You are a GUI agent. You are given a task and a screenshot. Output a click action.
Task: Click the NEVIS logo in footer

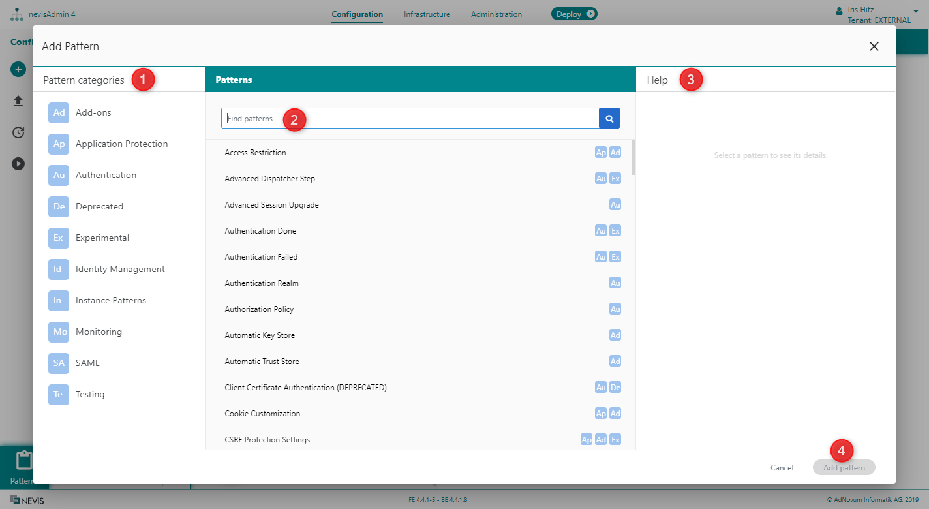point(27,500)
